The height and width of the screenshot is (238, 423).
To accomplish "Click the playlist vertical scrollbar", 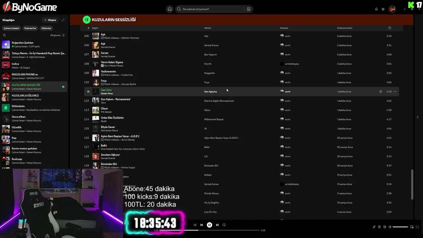I will tap(412, 184).
